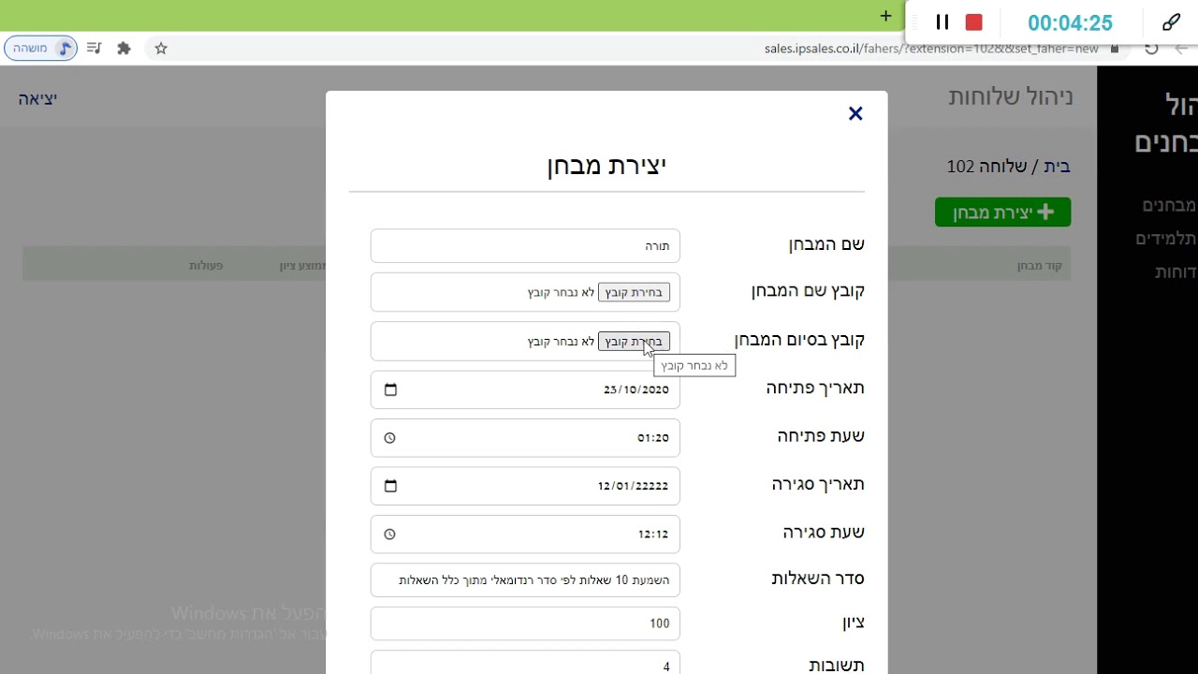Click the ציון field showing 100
Screen dimensions: 1198x674
click(525, 623)
